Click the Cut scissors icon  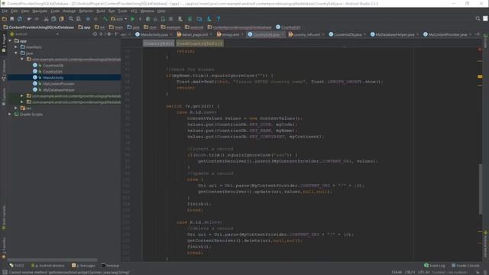pos(46,19)
